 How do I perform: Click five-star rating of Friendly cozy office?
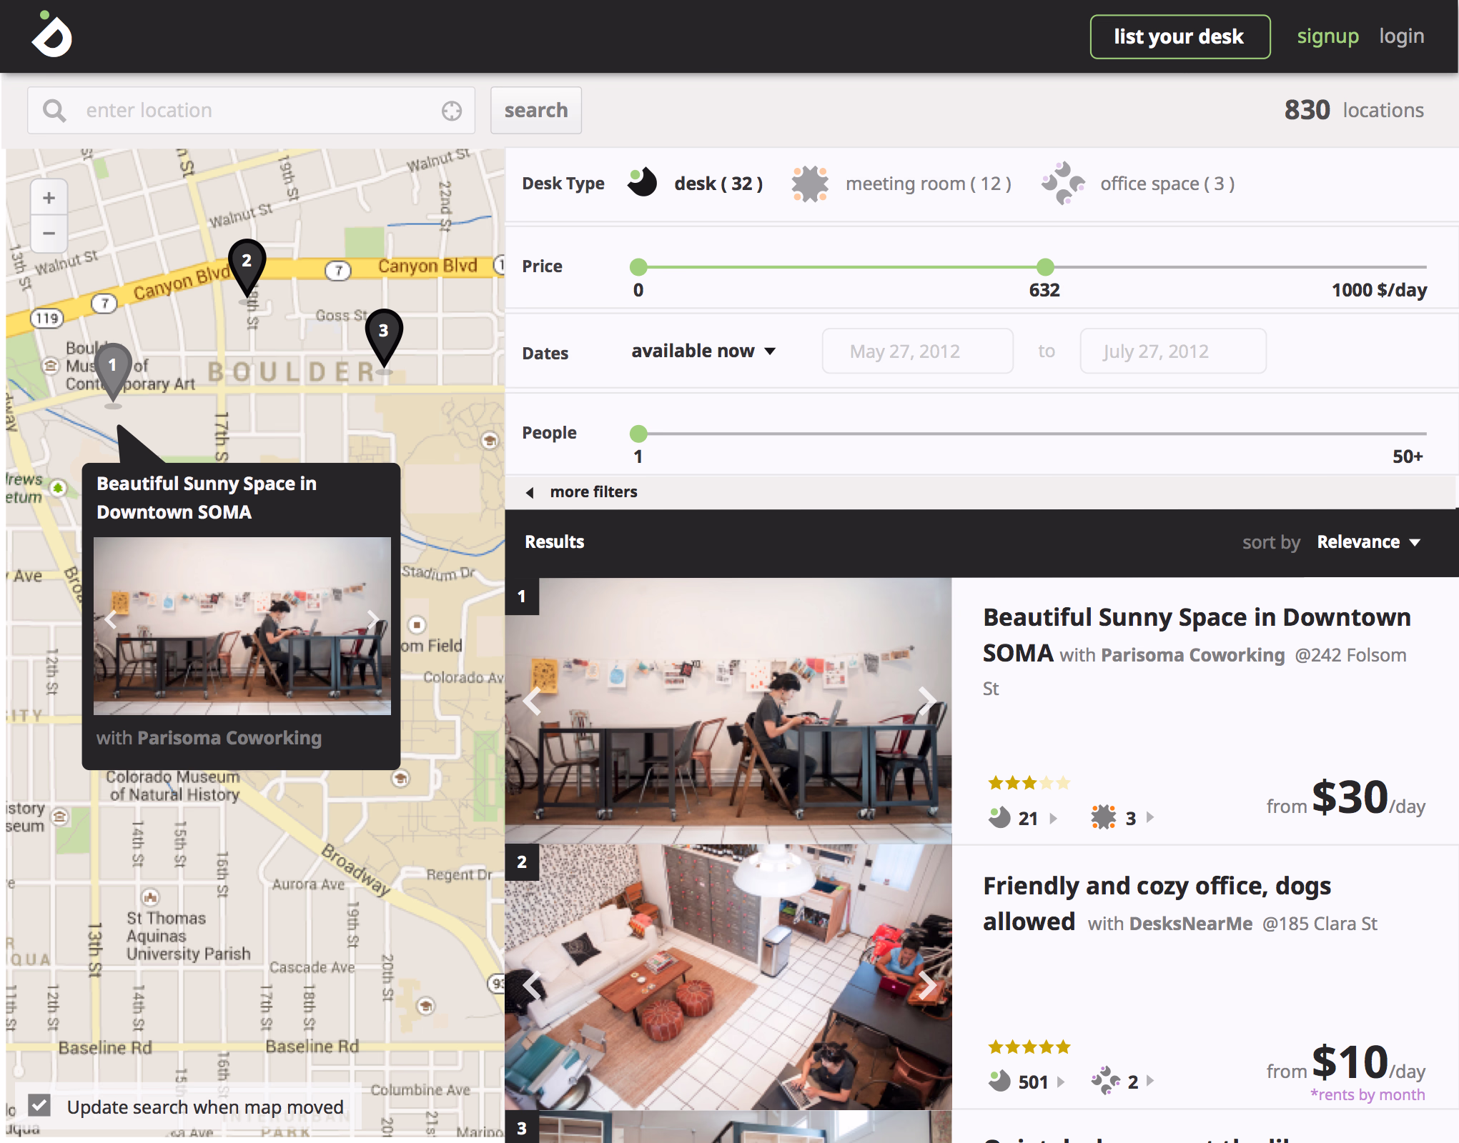[1029, 1047]
